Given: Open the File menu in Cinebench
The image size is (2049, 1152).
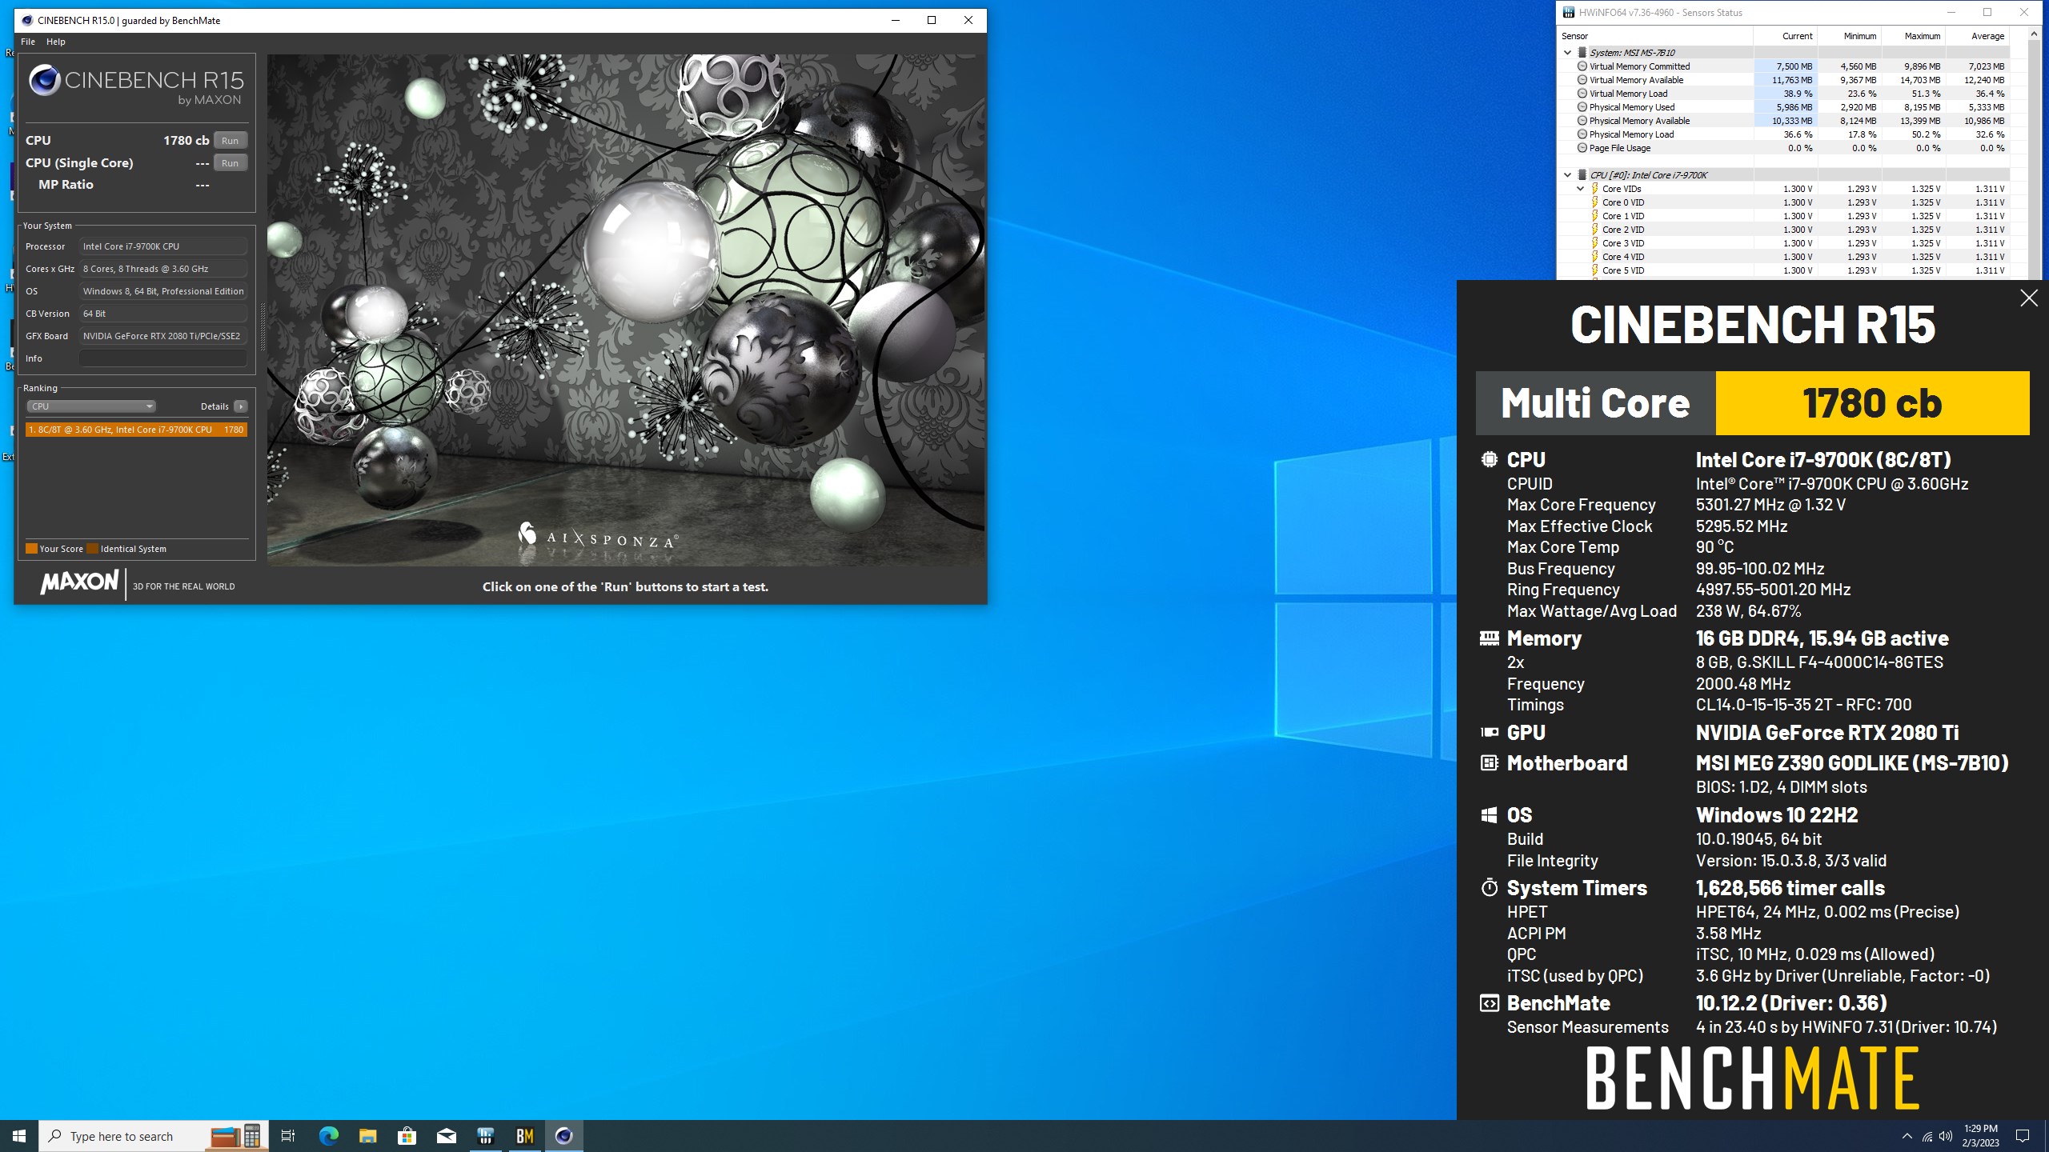Looking at the screenshot, I should point(27,42).
